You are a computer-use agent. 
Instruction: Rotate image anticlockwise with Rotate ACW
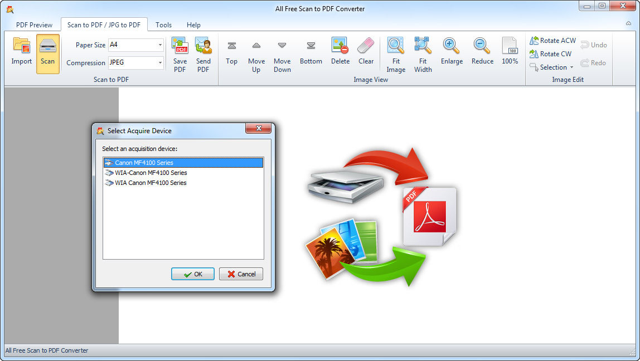[552, 40]
